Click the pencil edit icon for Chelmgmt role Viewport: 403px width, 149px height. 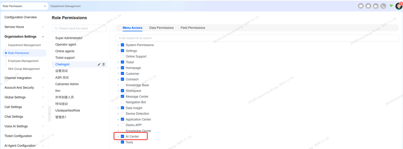pyautogui.click(x=99, y=64)
